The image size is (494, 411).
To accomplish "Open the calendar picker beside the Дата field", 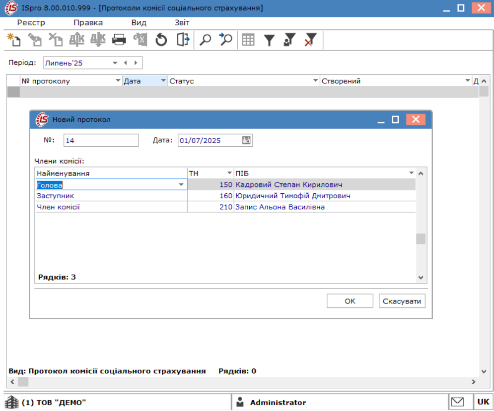I will pos(246,140).
